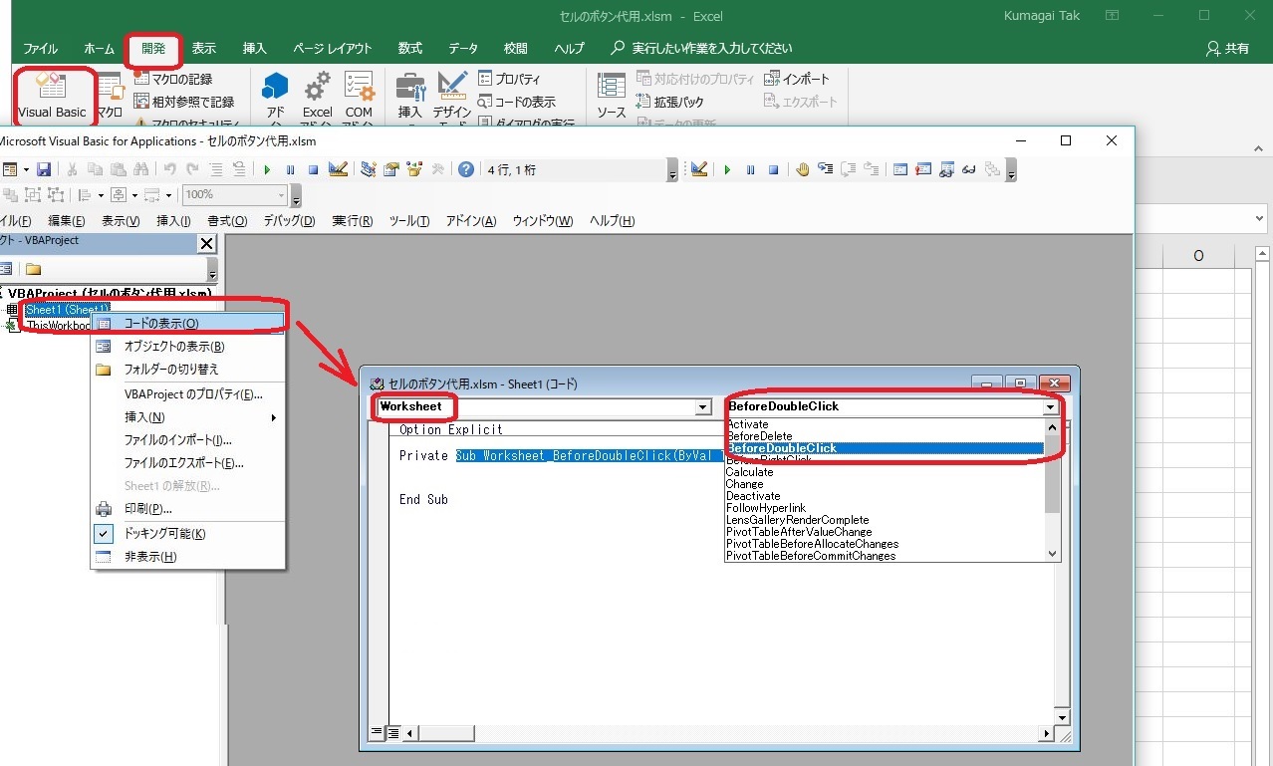The image size is (1273, 766).
Task: Click the ソース XML button
Action: pos(612,97)
